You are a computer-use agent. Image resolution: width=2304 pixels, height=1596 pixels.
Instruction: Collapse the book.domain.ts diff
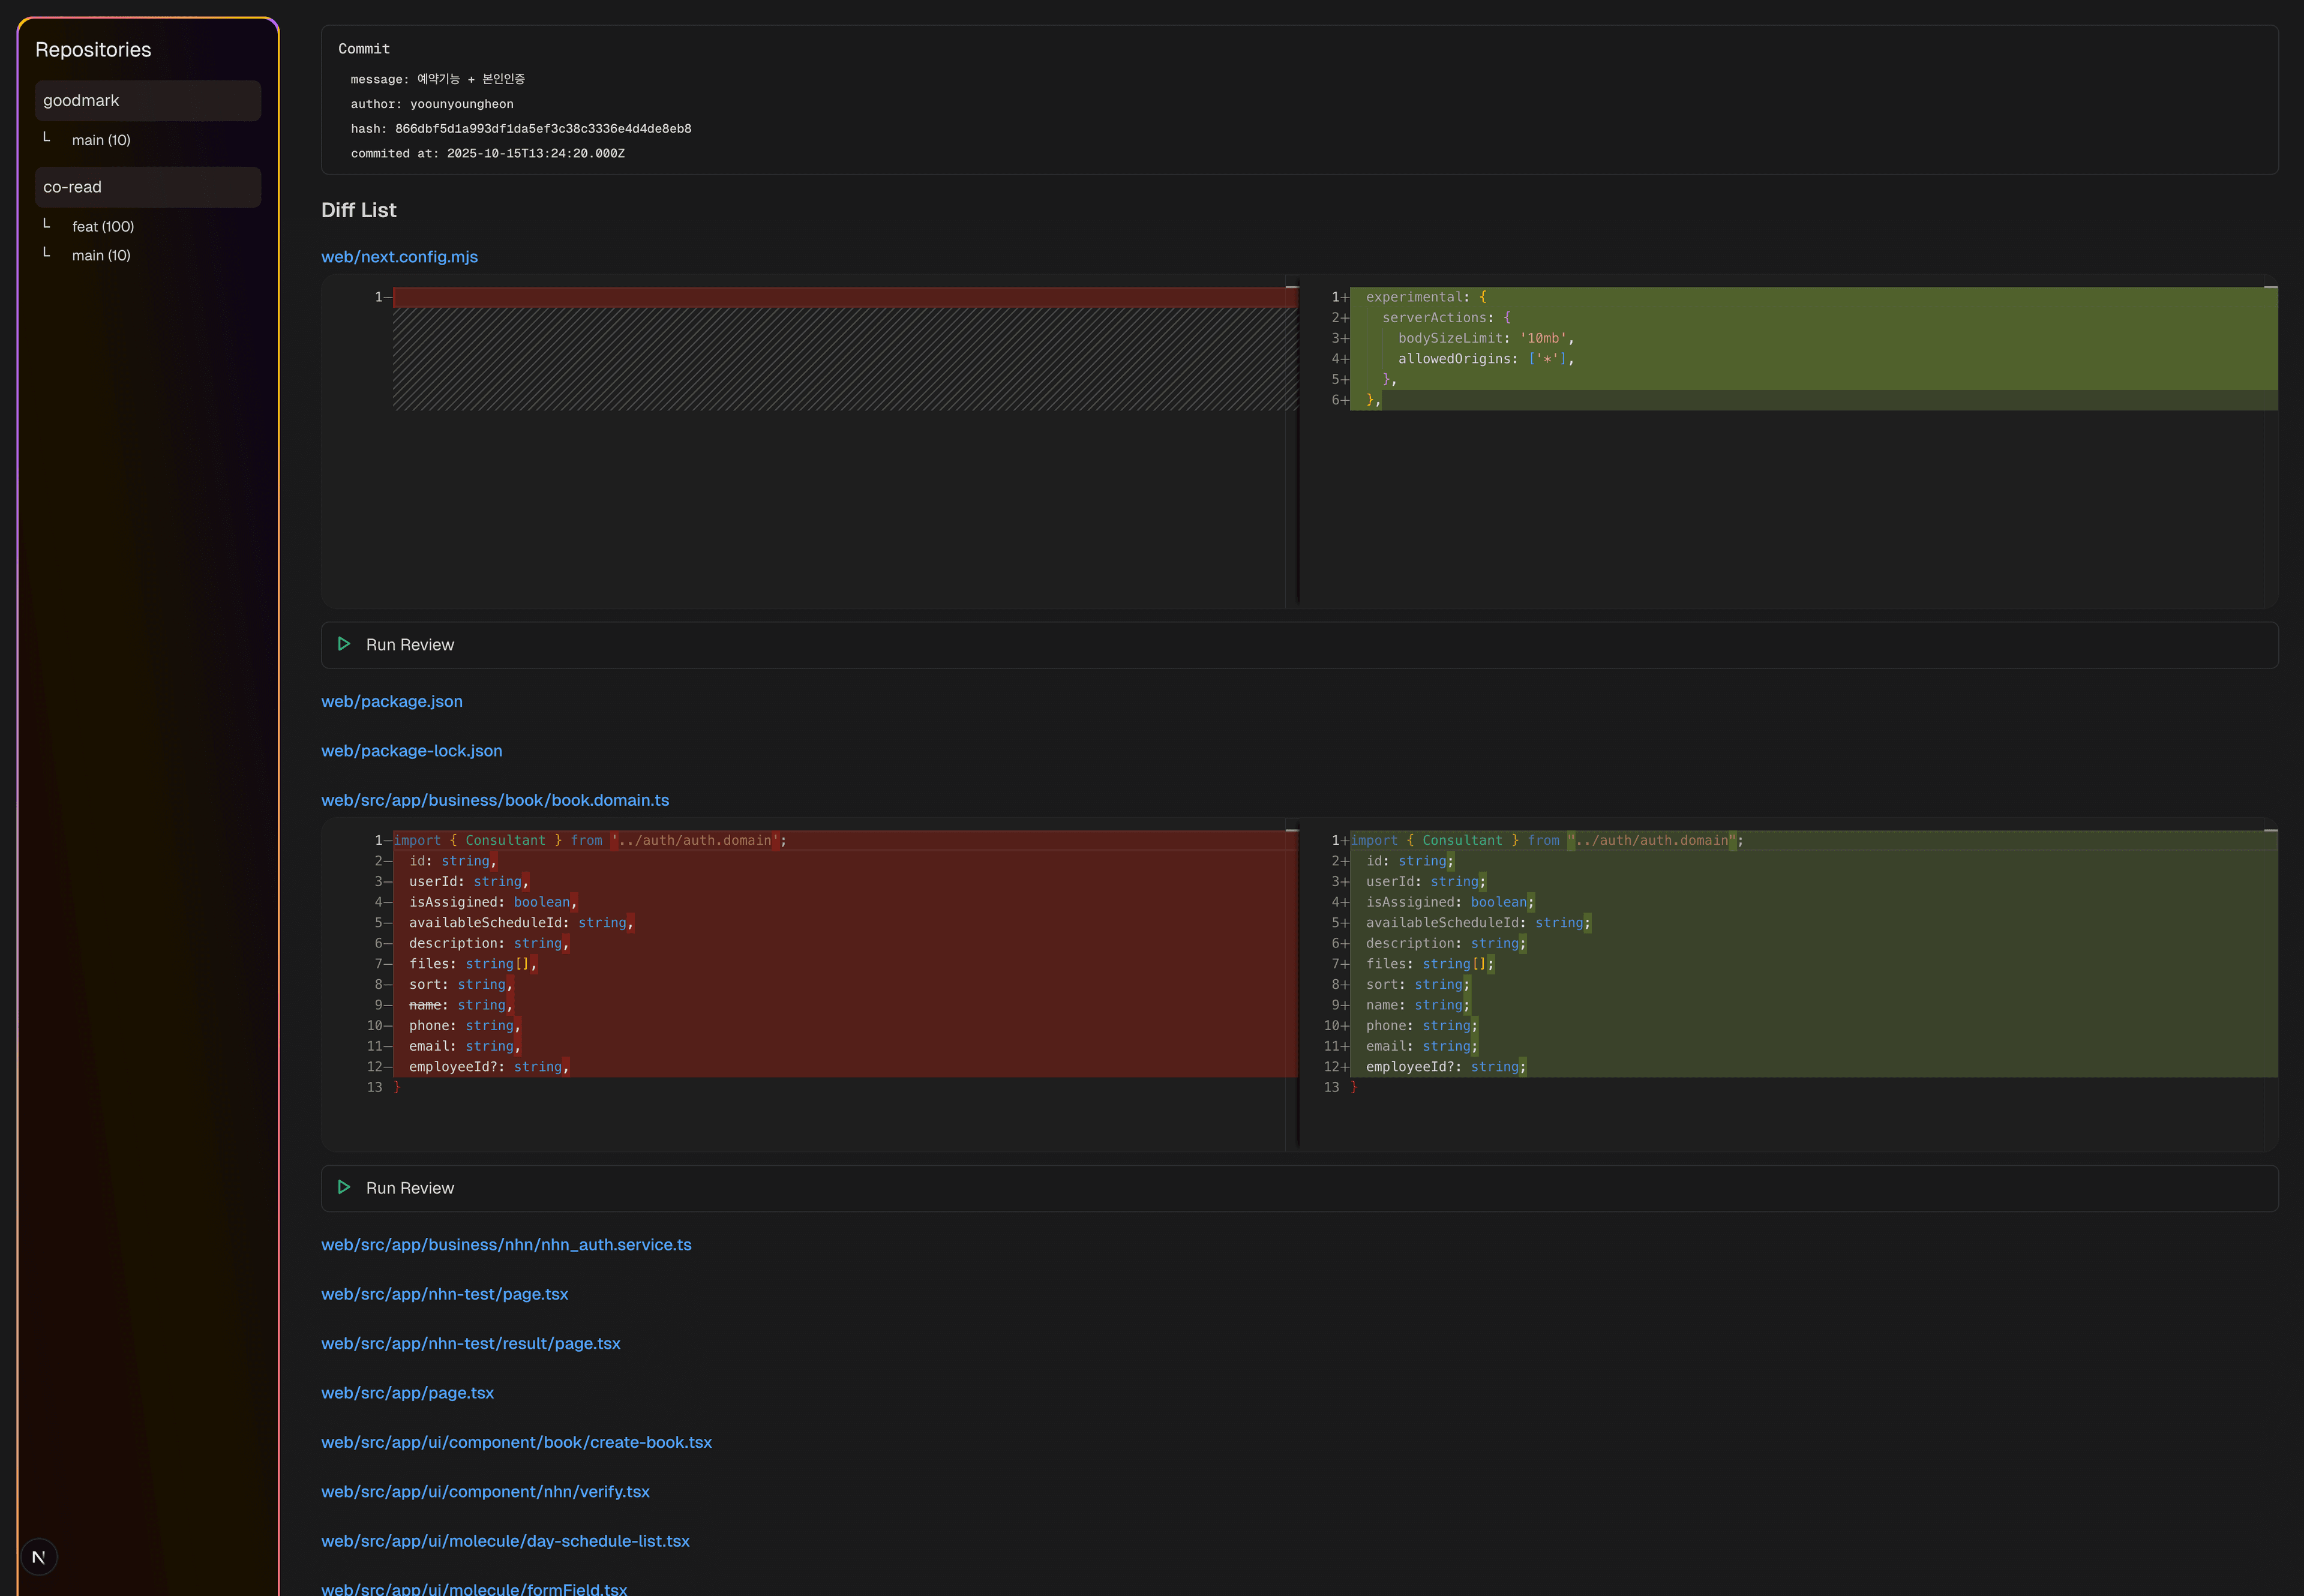click(495, 800)
